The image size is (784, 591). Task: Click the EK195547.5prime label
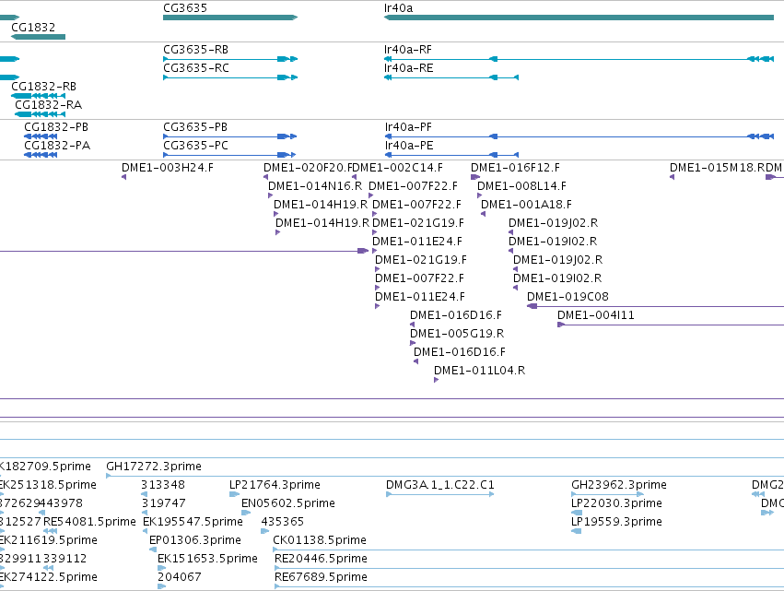click(193, 522)
